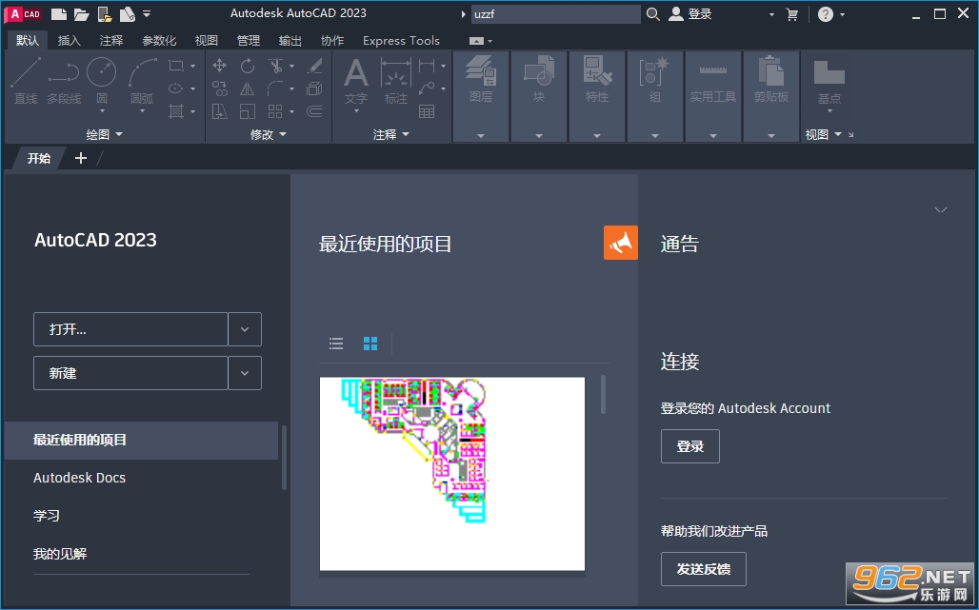The image size is (979, 610).
Task: Select the Rotate tool icon
Action: [x=248, y=66]
